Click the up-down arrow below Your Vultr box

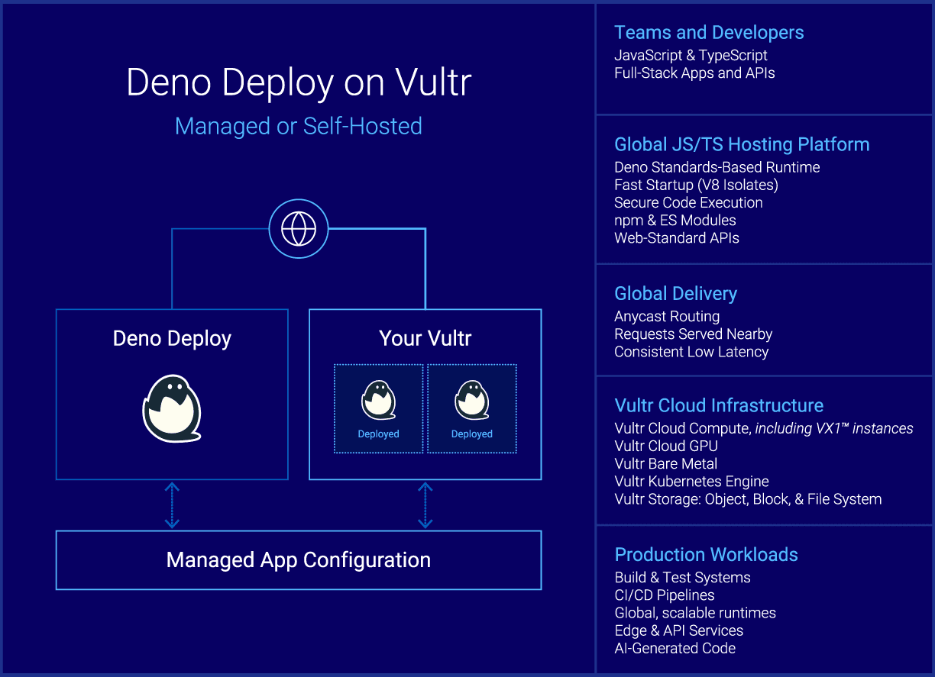click(425, 505)
